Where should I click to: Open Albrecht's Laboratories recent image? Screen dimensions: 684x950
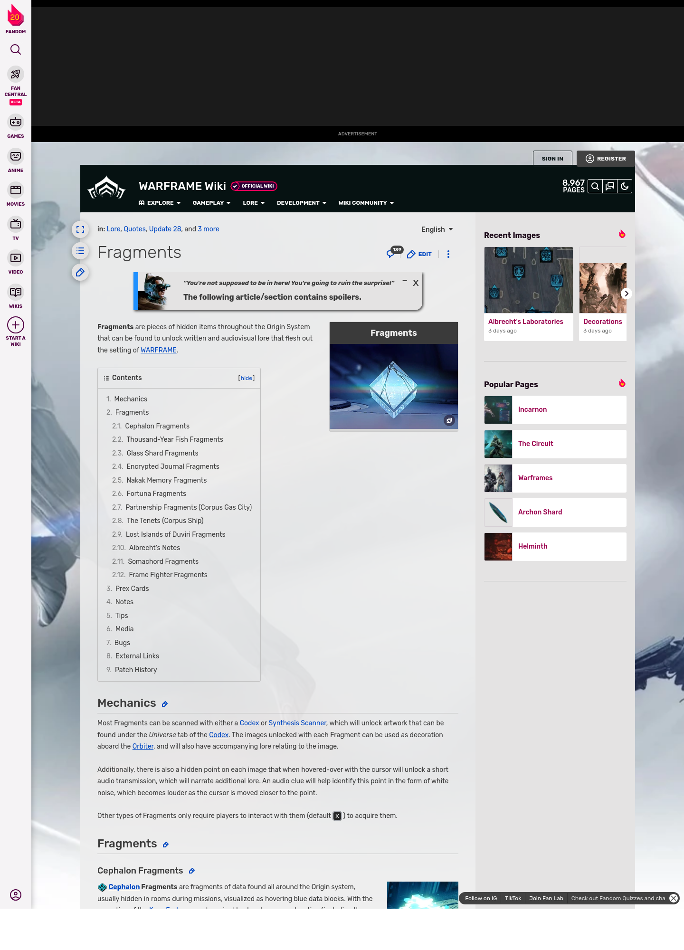tap(529, 294)
